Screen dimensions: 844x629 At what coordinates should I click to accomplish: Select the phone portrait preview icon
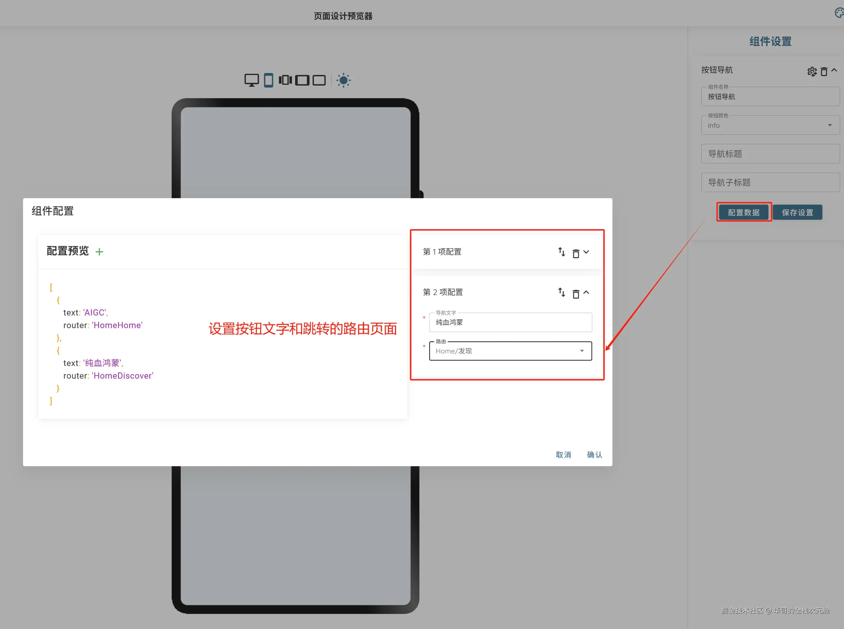[x=268, y=80]
